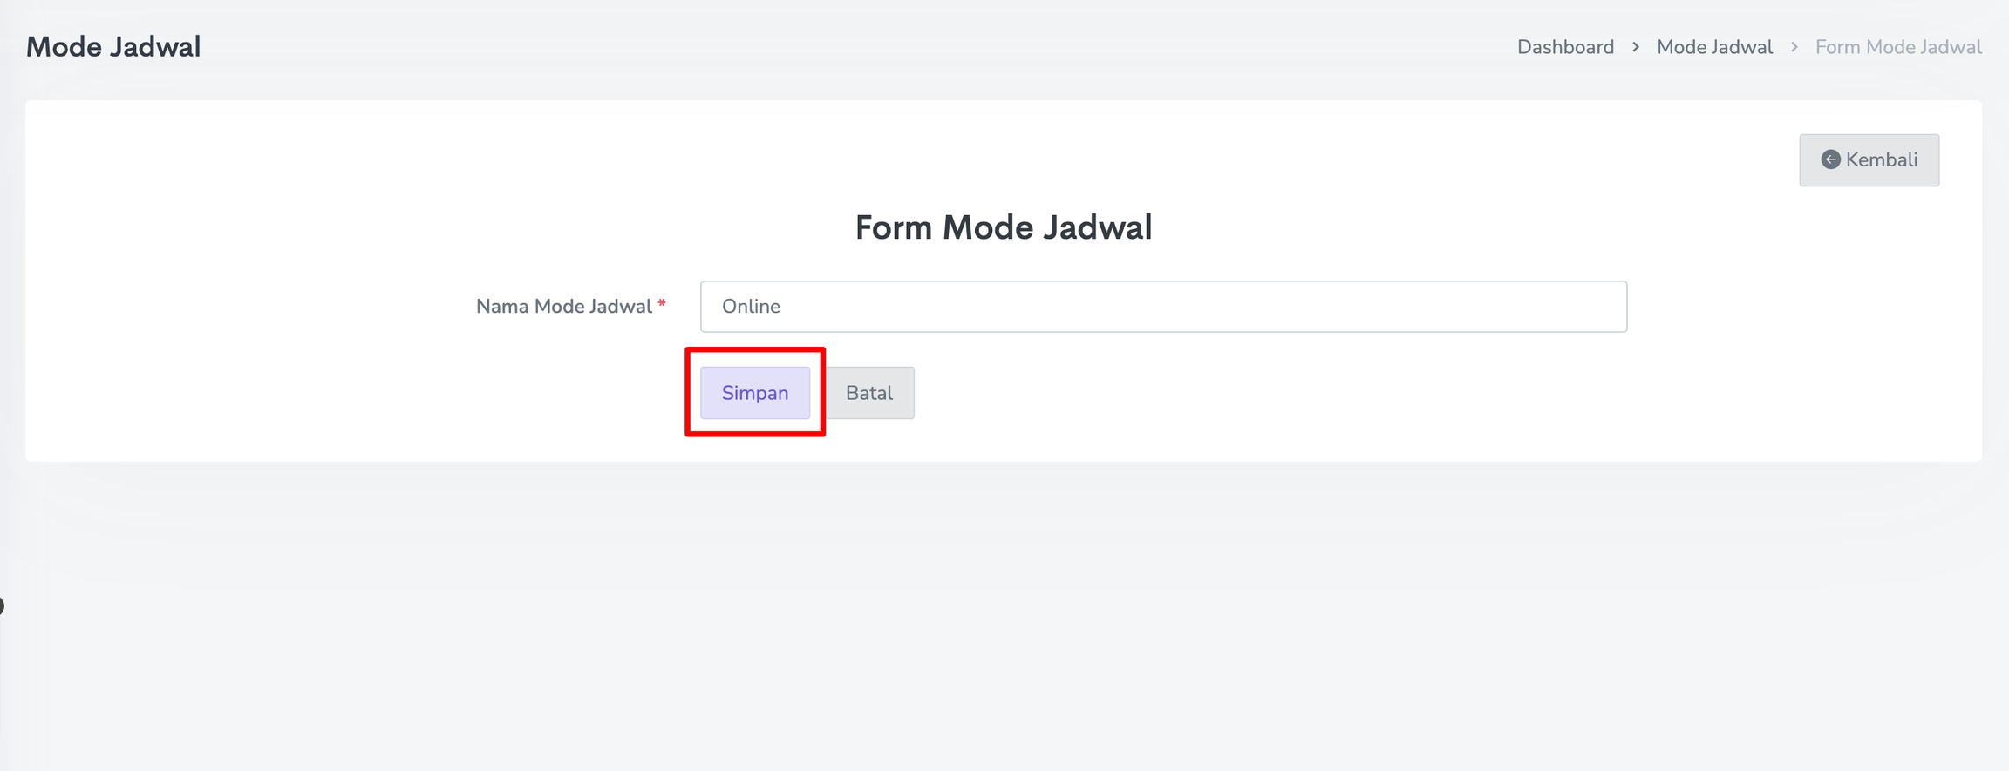Click blank white space left of Kembali button
The image size is (2009, 771).
1308,160
